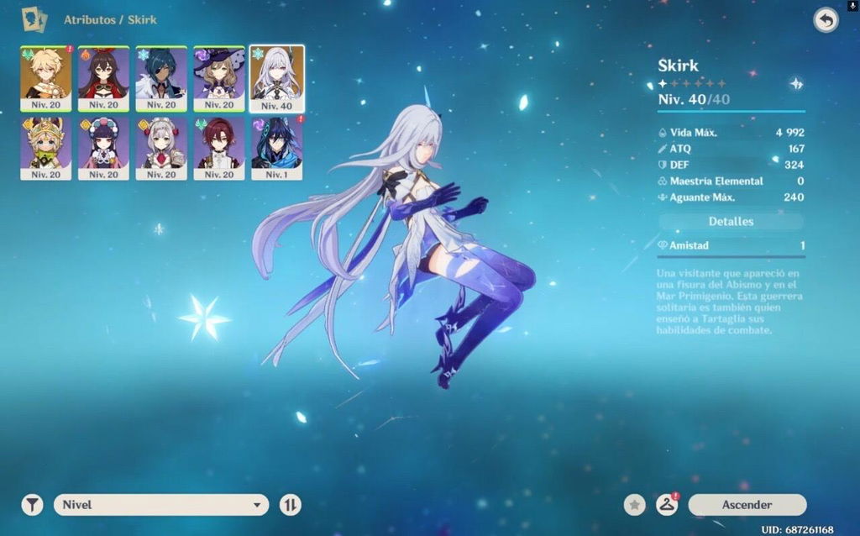The width and height of the screenshot is (860, 536).
Task: Click the heart icon beside Amistad
Action: (662, 246)
